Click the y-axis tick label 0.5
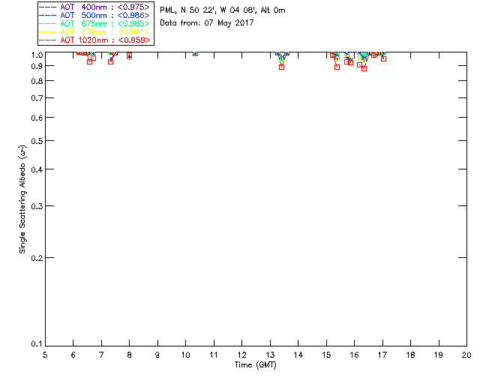The height and width of the screenshot is (384, 480). tap(37, 141)
